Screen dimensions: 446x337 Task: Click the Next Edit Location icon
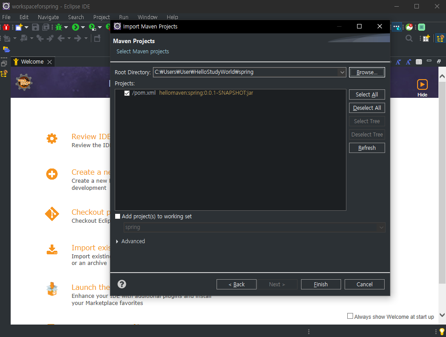50,38
